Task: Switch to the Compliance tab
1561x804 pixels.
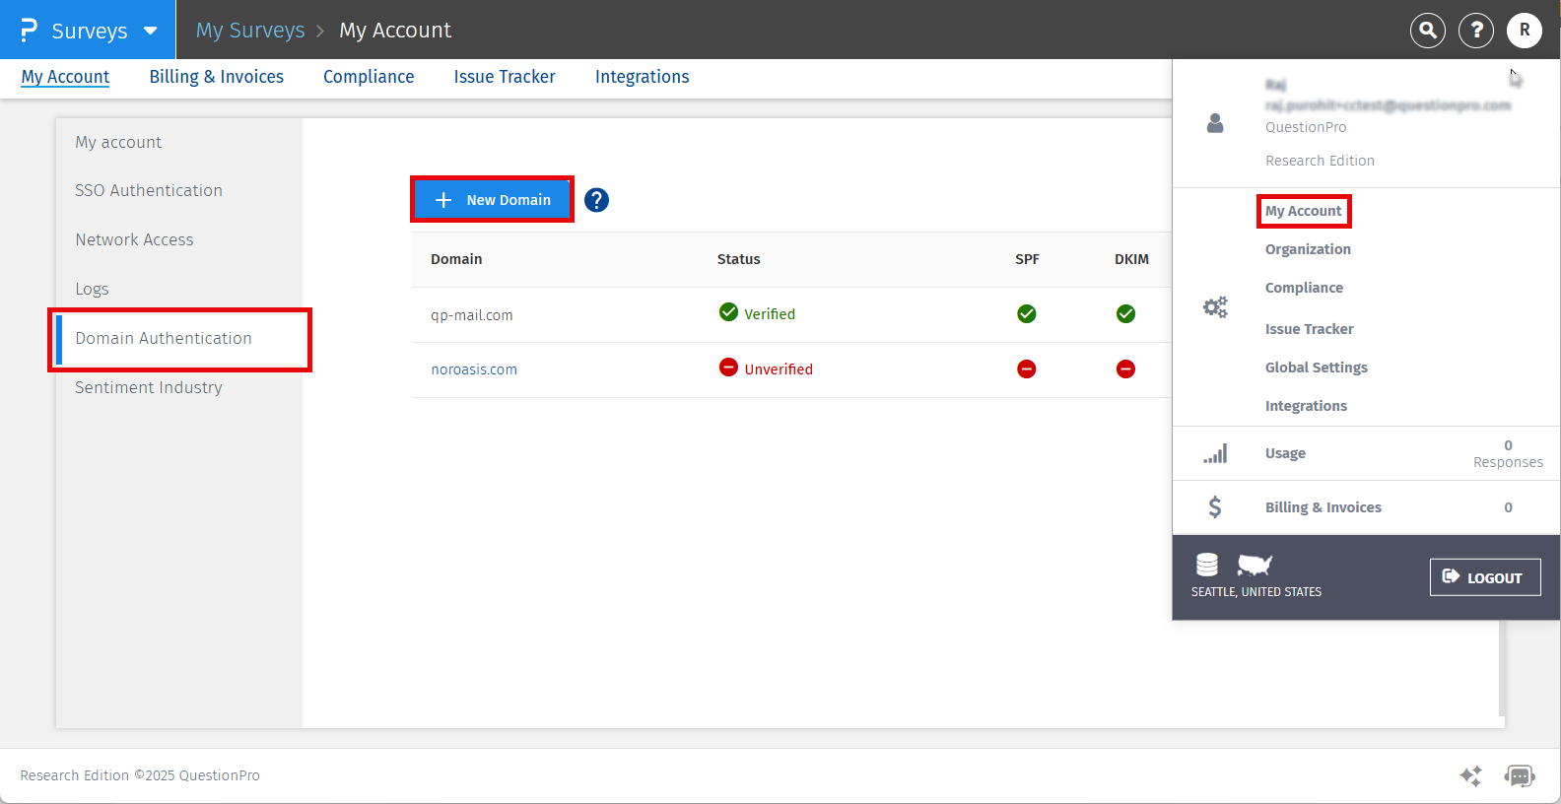Action: 369,77
